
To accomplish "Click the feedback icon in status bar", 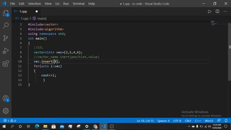I will (x=219, y=121).
